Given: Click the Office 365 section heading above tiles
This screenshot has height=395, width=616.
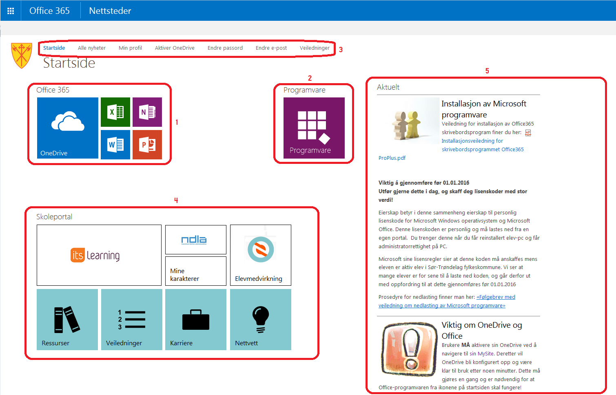Looking at the screenshot, I should 53,90.
